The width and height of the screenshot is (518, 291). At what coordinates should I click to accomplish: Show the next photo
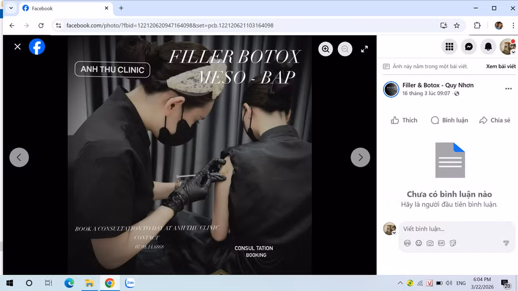pos(360,157)
